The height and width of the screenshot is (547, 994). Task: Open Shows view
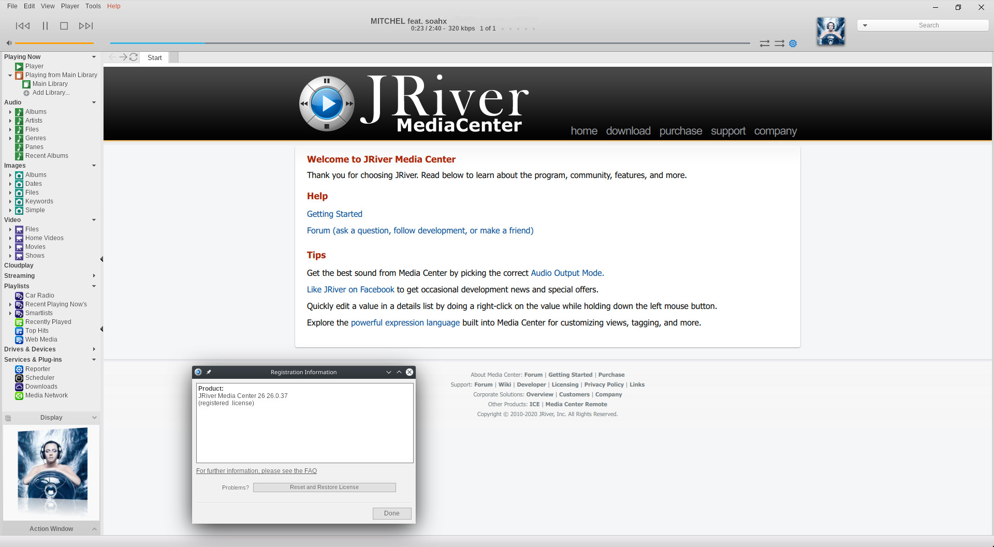tap(35, 256)
